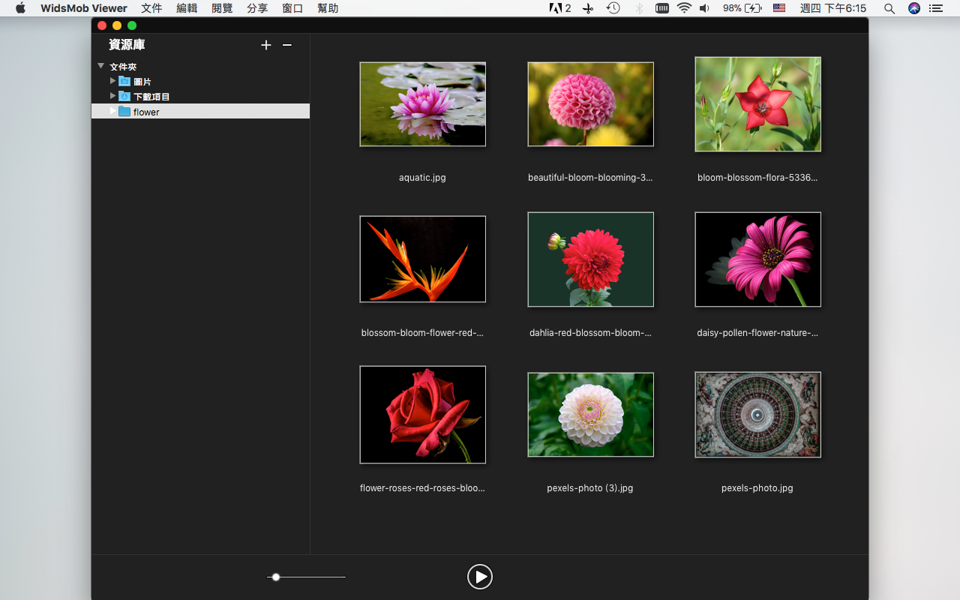
Task: Expand the 圖片 folder disclosure triangle
Action: pyautogui.click(x=112, y=80)
